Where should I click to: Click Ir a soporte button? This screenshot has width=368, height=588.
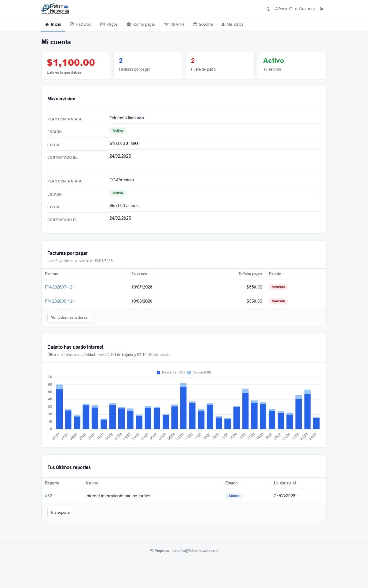[60, 512]
